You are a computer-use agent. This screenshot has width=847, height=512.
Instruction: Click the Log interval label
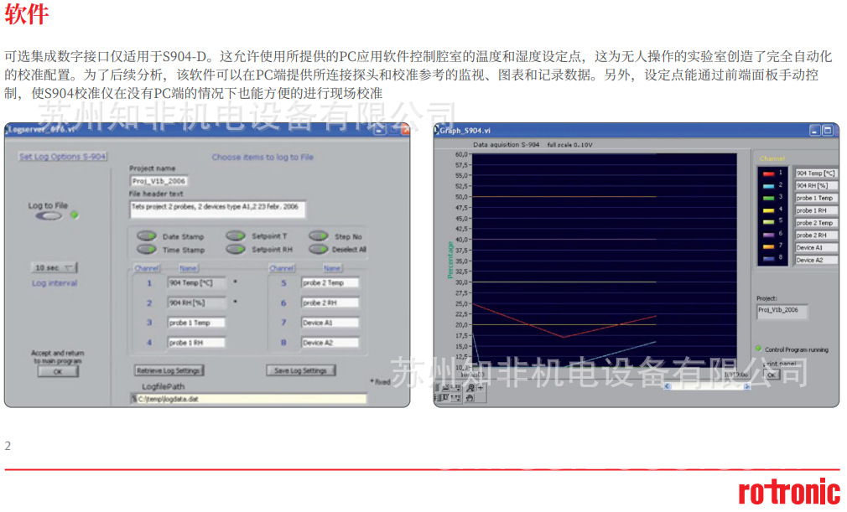tap(55, 283)
